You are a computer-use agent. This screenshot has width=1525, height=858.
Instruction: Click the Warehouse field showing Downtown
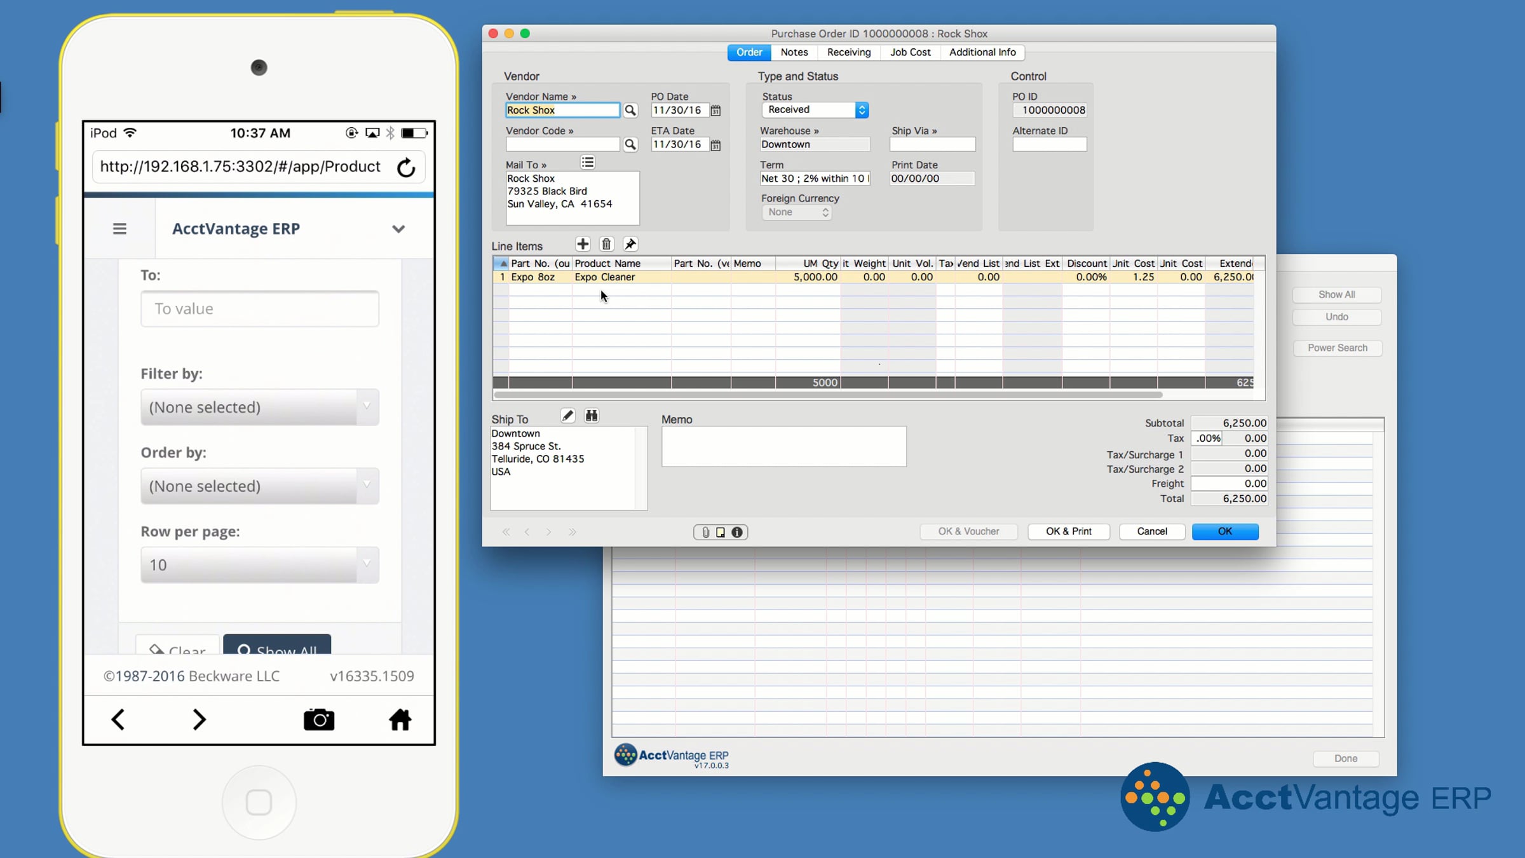[x=815, y=145]
